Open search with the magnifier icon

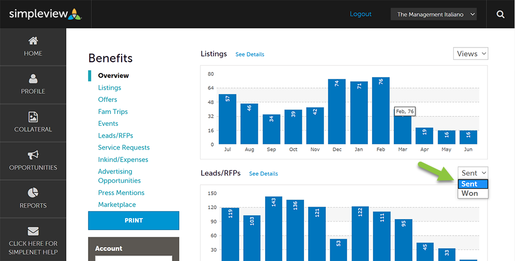click(x=500, y=15)
